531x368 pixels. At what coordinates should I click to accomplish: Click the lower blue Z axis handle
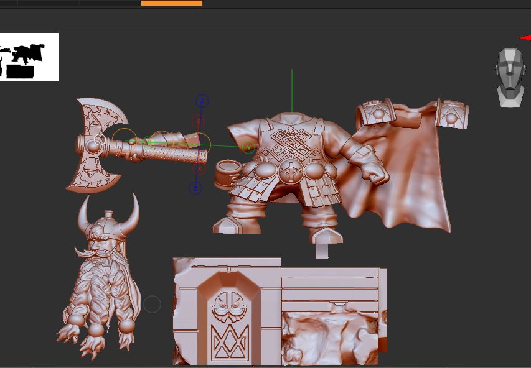pos(195,188)
